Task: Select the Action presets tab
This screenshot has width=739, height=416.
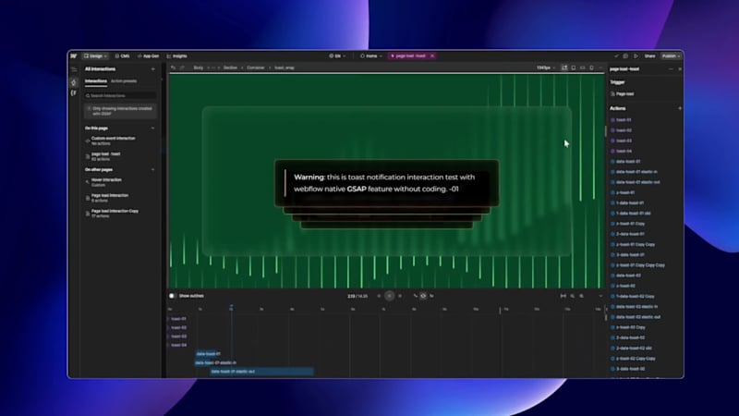Action: point(124,81)
